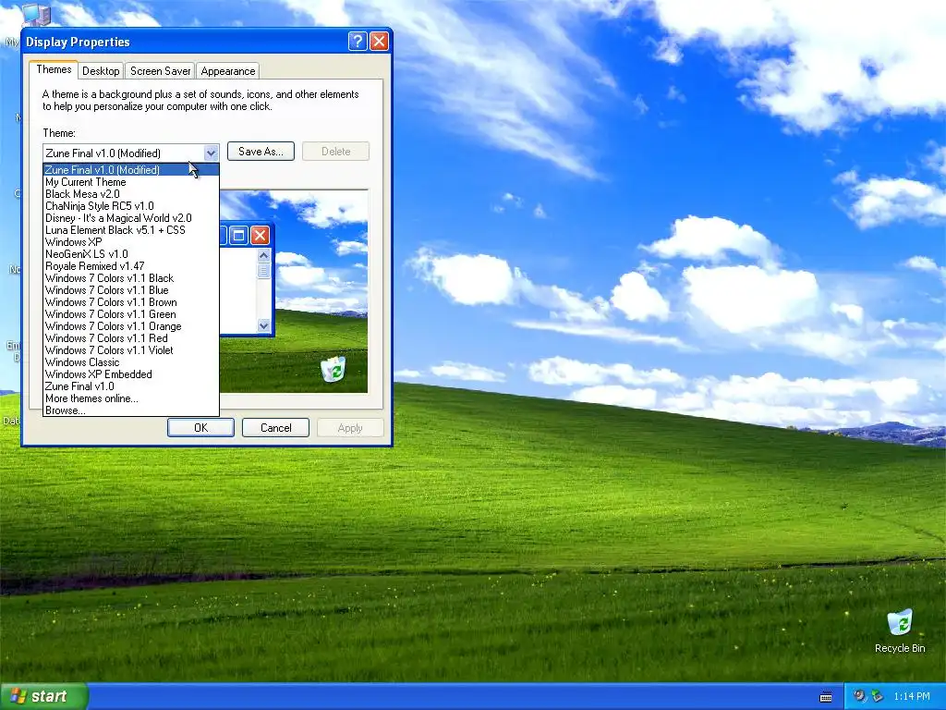Click the keyboard icon in the taskbar
946x710 pixels.
[x=826, y=697]
